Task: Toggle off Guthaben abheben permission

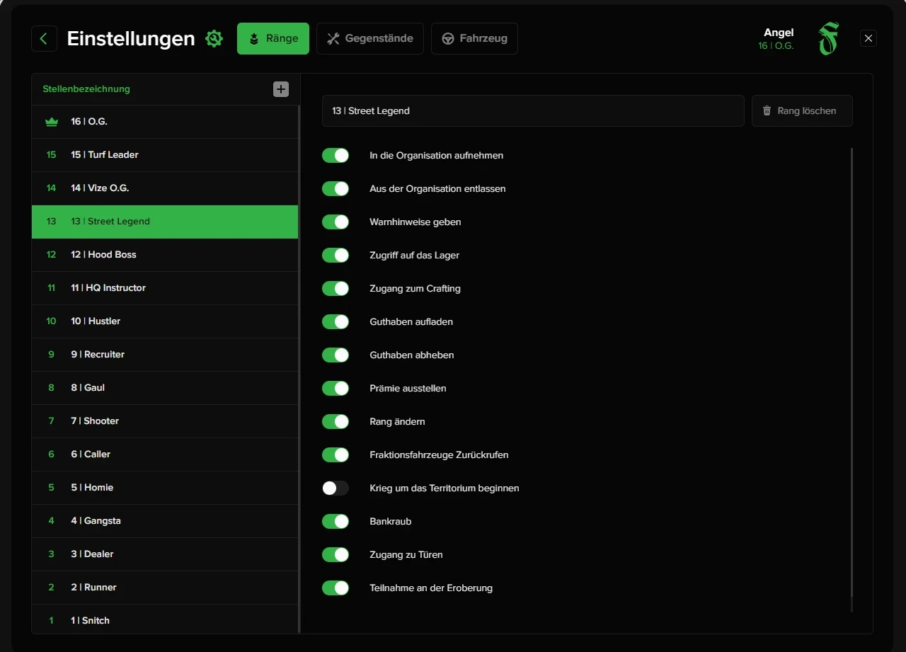Action: click(336, 355)
